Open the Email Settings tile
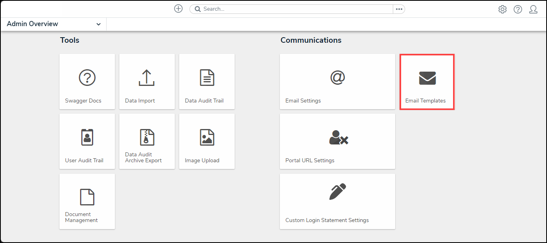The width and height of the screenshot is (547, 243). [337, 82]
